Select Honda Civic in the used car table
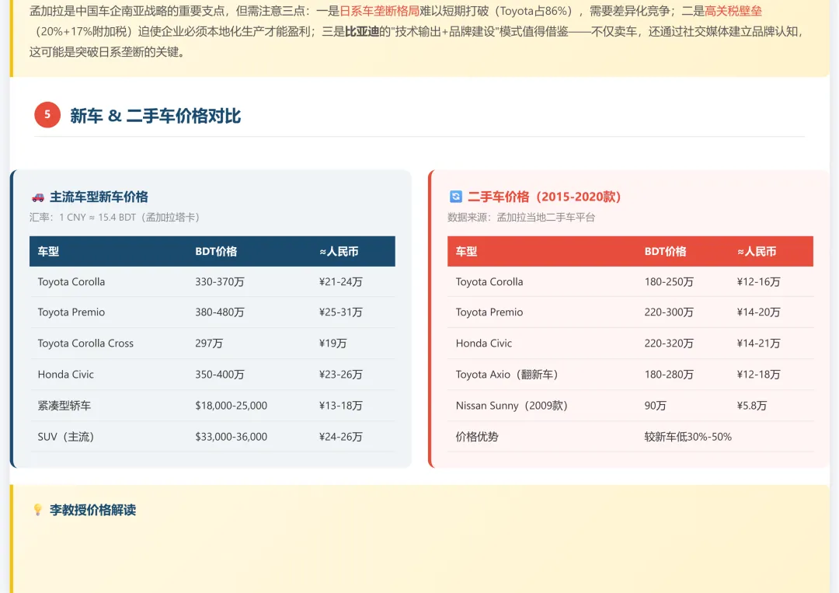The height and width of the screenshot is (593, 839). [x=484, y=344]
